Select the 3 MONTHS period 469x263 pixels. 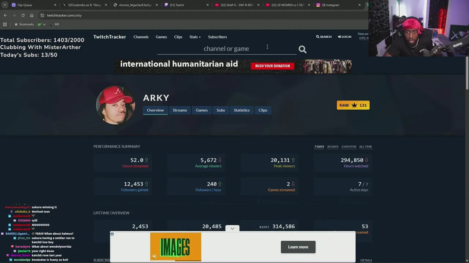[x=348, y=146]
